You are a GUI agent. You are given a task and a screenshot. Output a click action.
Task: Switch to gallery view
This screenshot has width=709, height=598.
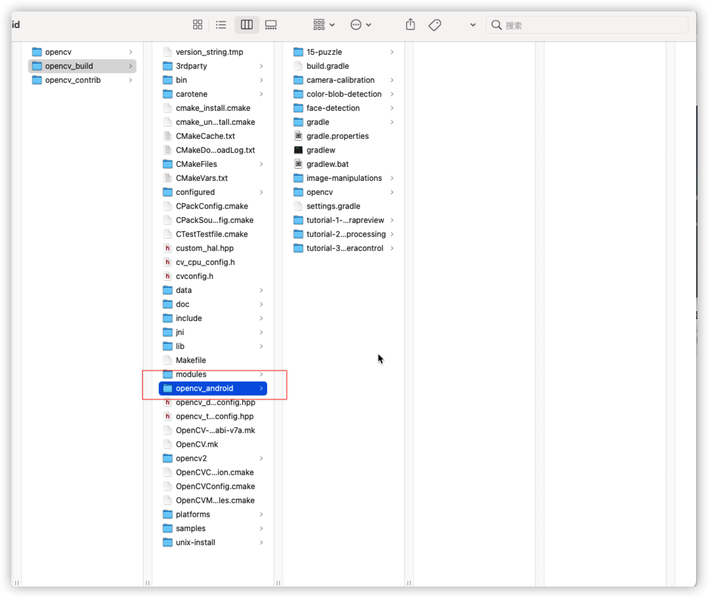(271, 25)
